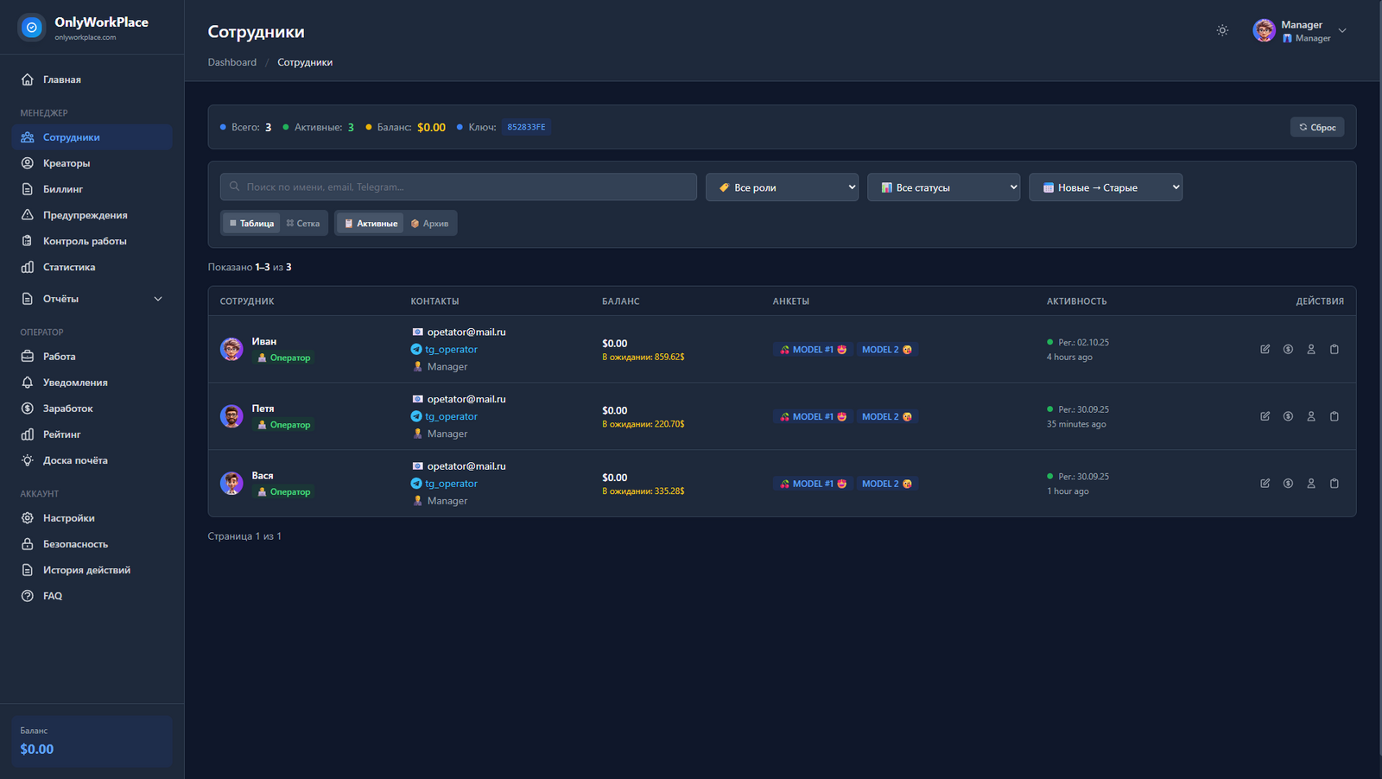1382x779 pixels.
Task: Select the Таблица view toggle
Action: point(251,224)
